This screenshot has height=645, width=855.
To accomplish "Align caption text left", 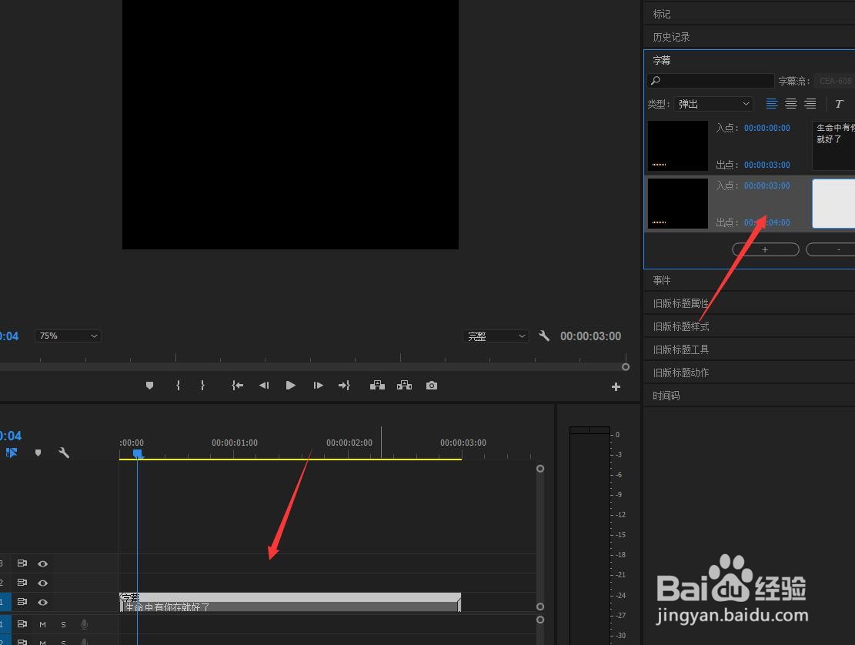I will 772,104.
